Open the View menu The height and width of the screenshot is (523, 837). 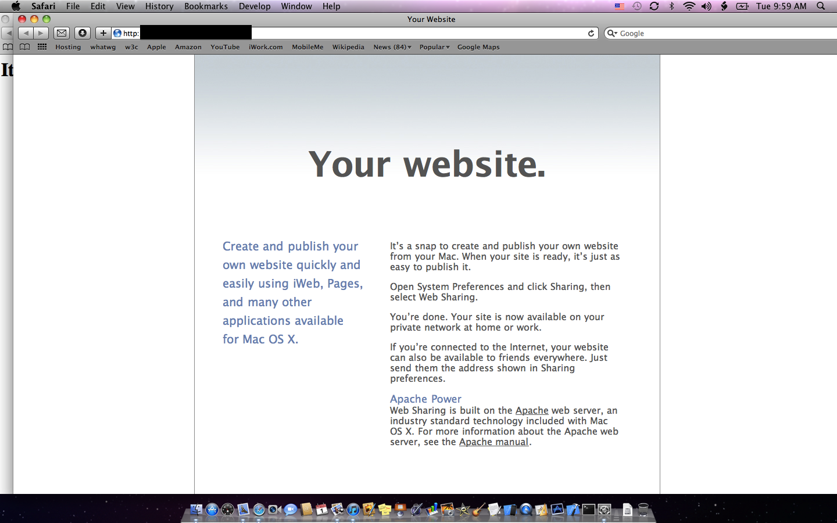125,6
